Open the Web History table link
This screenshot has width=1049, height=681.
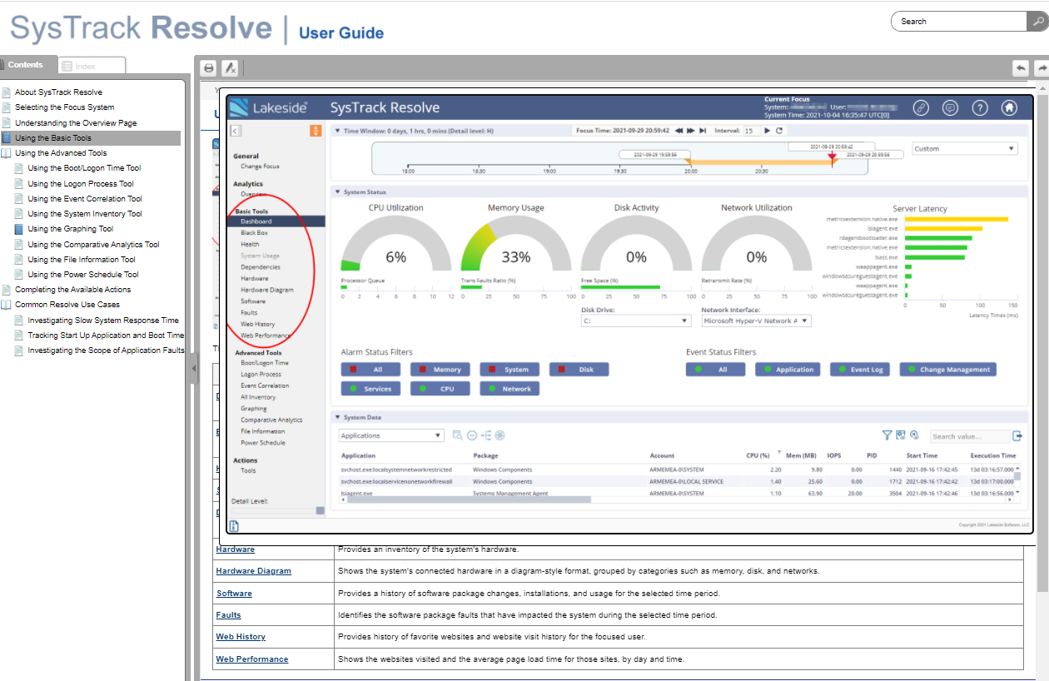241,636
